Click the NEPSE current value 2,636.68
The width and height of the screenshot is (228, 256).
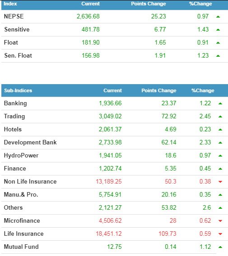coord(88,16)
